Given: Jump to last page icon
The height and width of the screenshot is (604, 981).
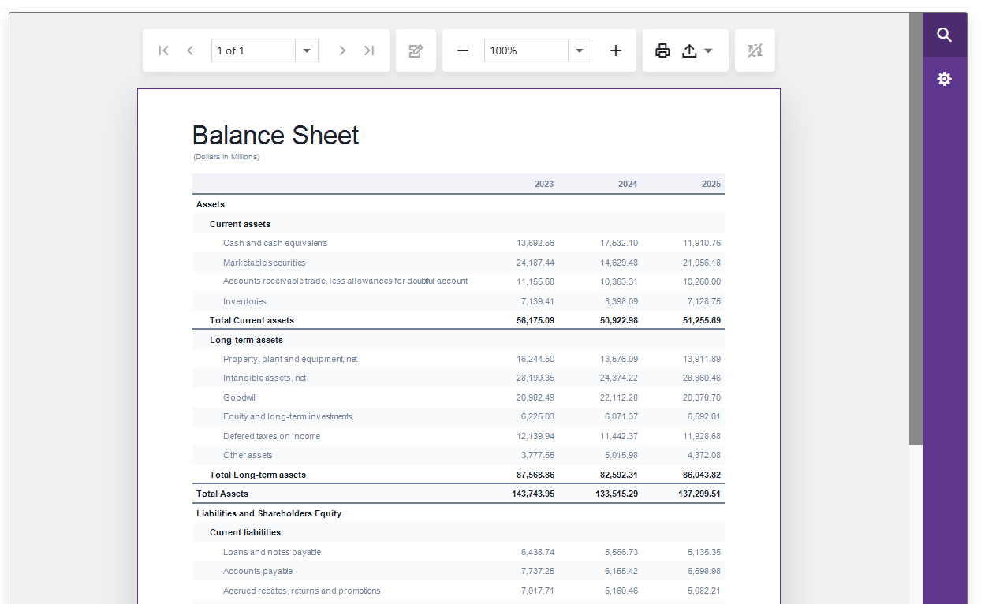Looking at the screenshot, I should pos(369,50).
